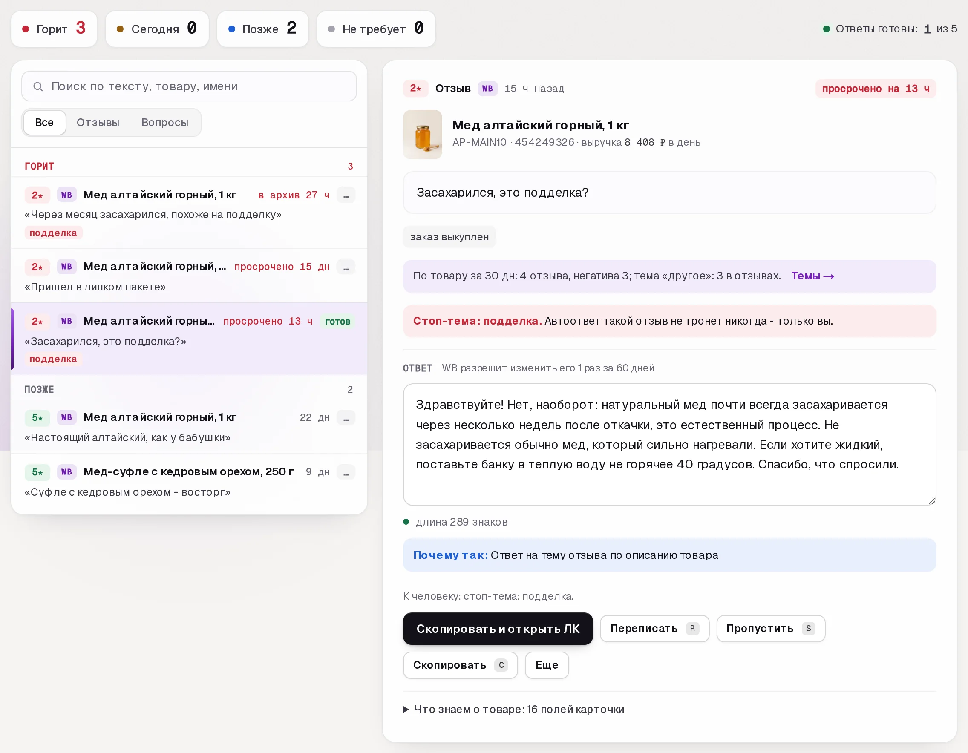Click the «заказ выкуплен» tag
This screenshot has height=753, width=968.
pos(449,237)
